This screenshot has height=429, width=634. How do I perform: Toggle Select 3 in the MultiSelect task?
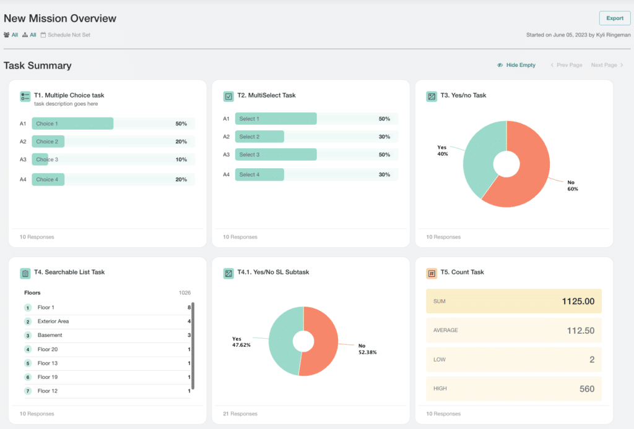click(276, 154)
